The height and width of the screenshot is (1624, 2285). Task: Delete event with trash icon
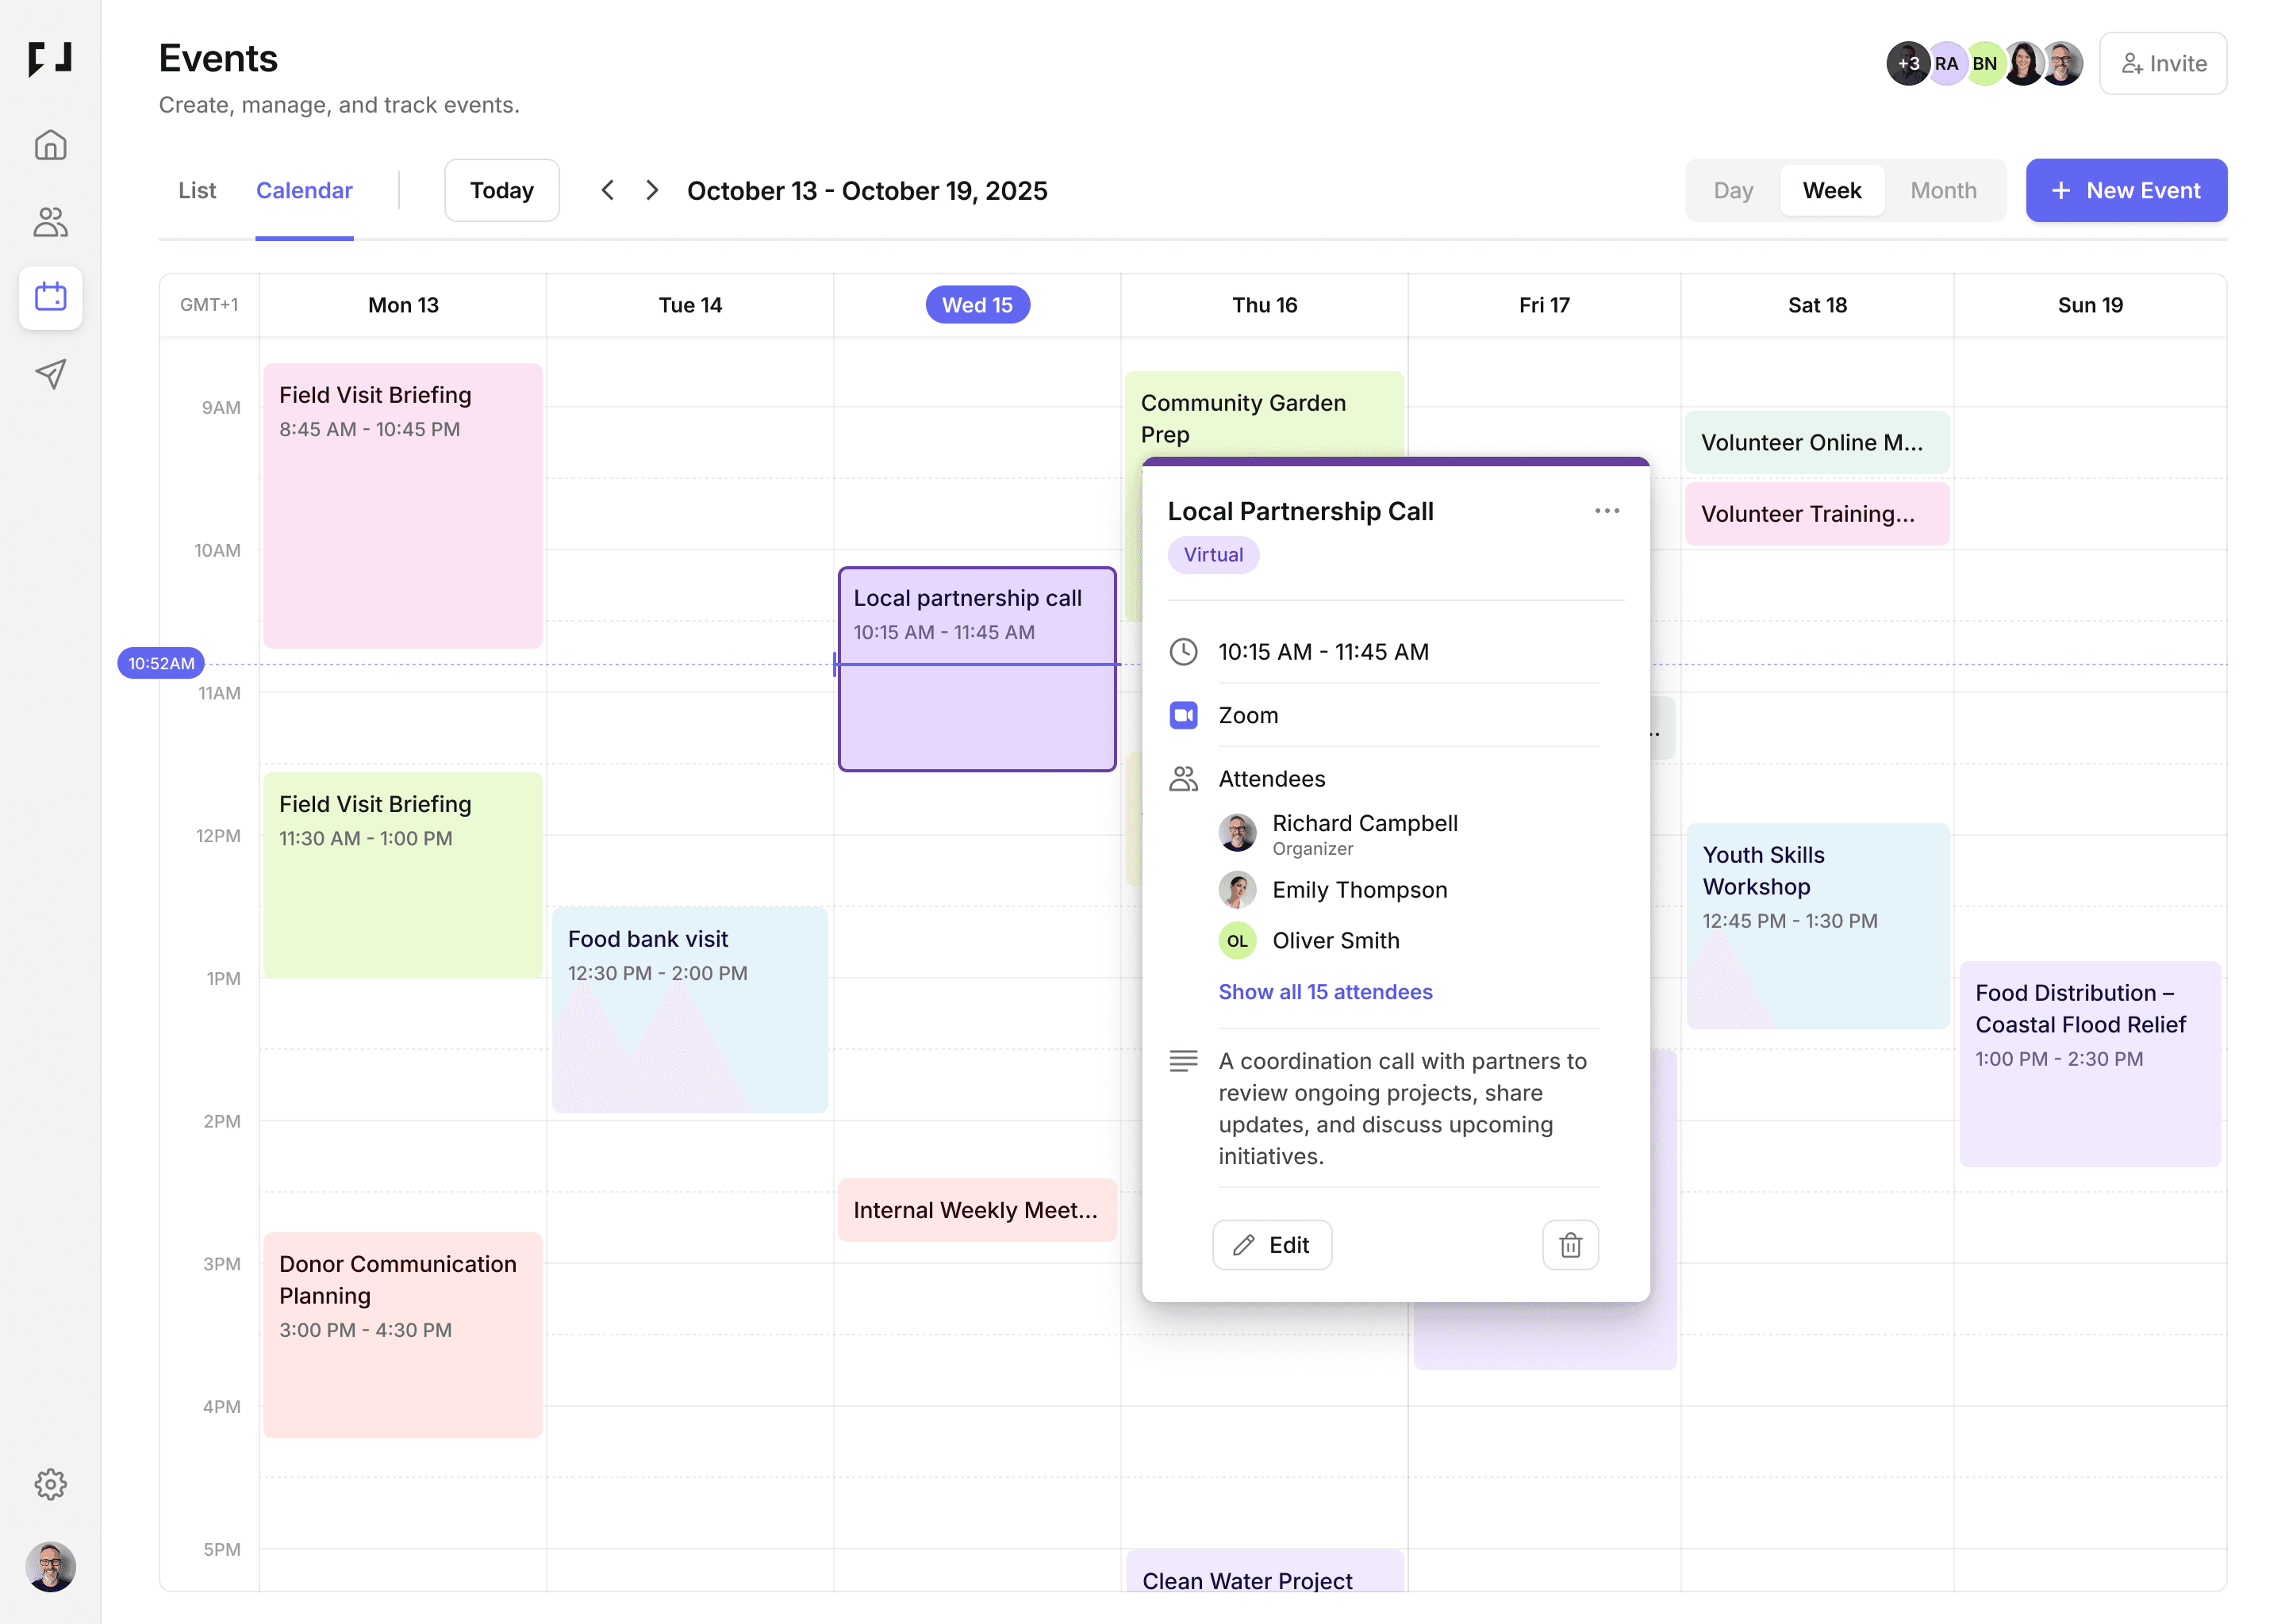1569,1244
